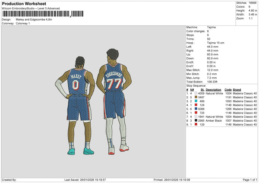Select the blue swatch in stop 5
The width and height of the screenshot is (259, 183).
pos(196,109)
